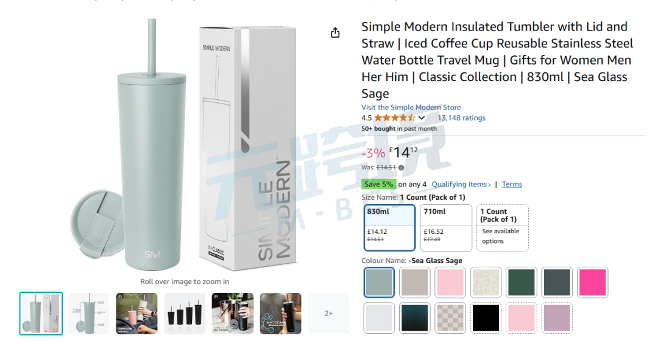This screenshot has width=658, height=341.
Task: Pick the hot pink colour swatch
Action: 592,283
